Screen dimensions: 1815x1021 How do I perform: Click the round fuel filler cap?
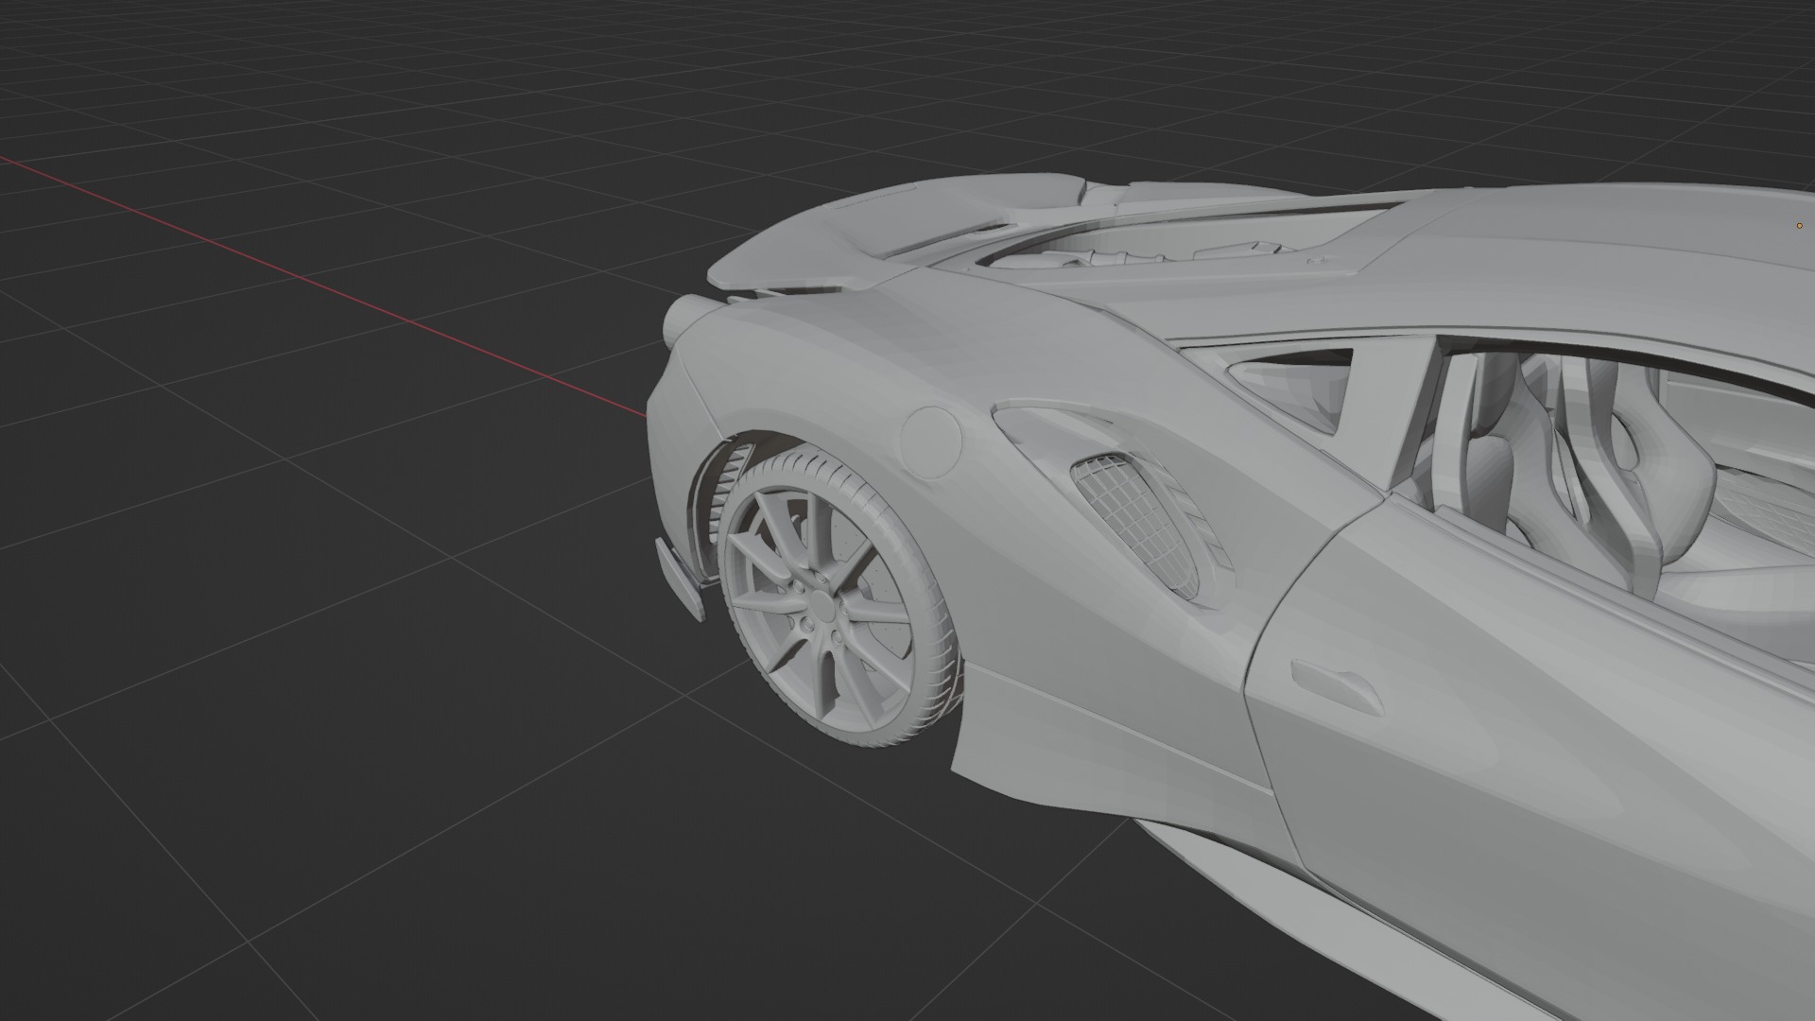click(930, 441)
